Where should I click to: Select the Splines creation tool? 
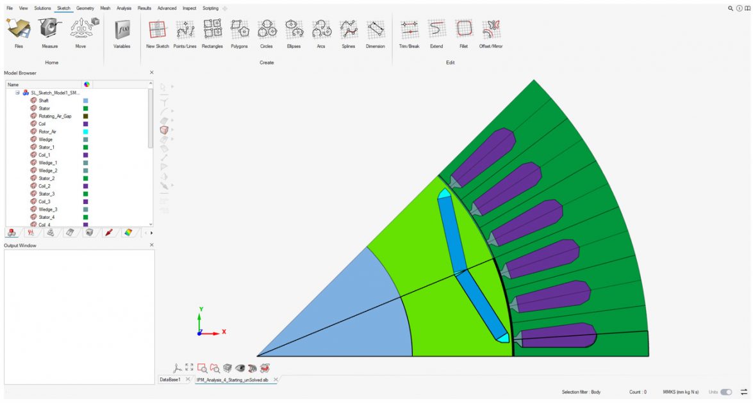coord(349,32)
